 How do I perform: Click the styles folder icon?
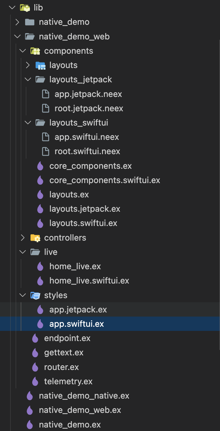click(35, 295)
